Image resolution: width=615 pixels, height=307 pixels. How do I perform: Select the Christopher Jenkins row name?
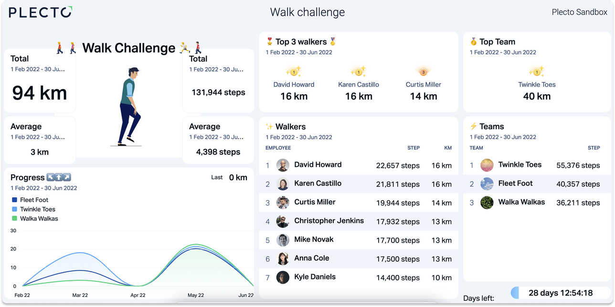(329, 221)
